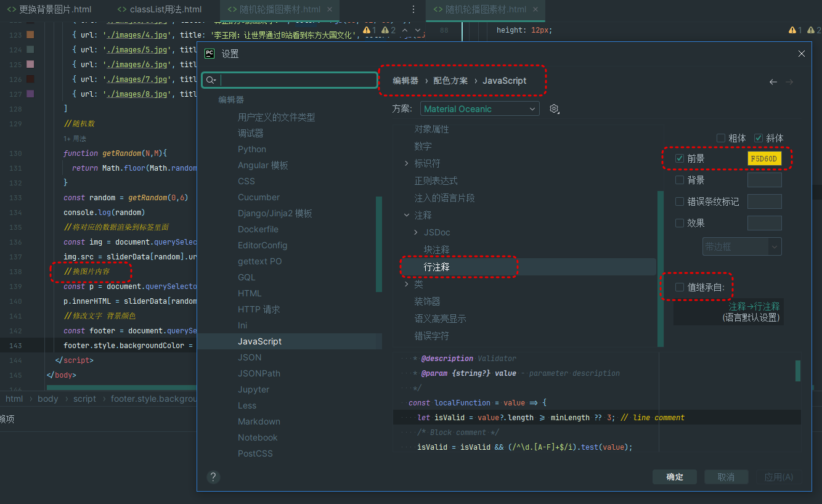Close the right-pane 随机轮播图素材.html tab
Viewport: 822px width, 504px height.
tap(535, 10)
